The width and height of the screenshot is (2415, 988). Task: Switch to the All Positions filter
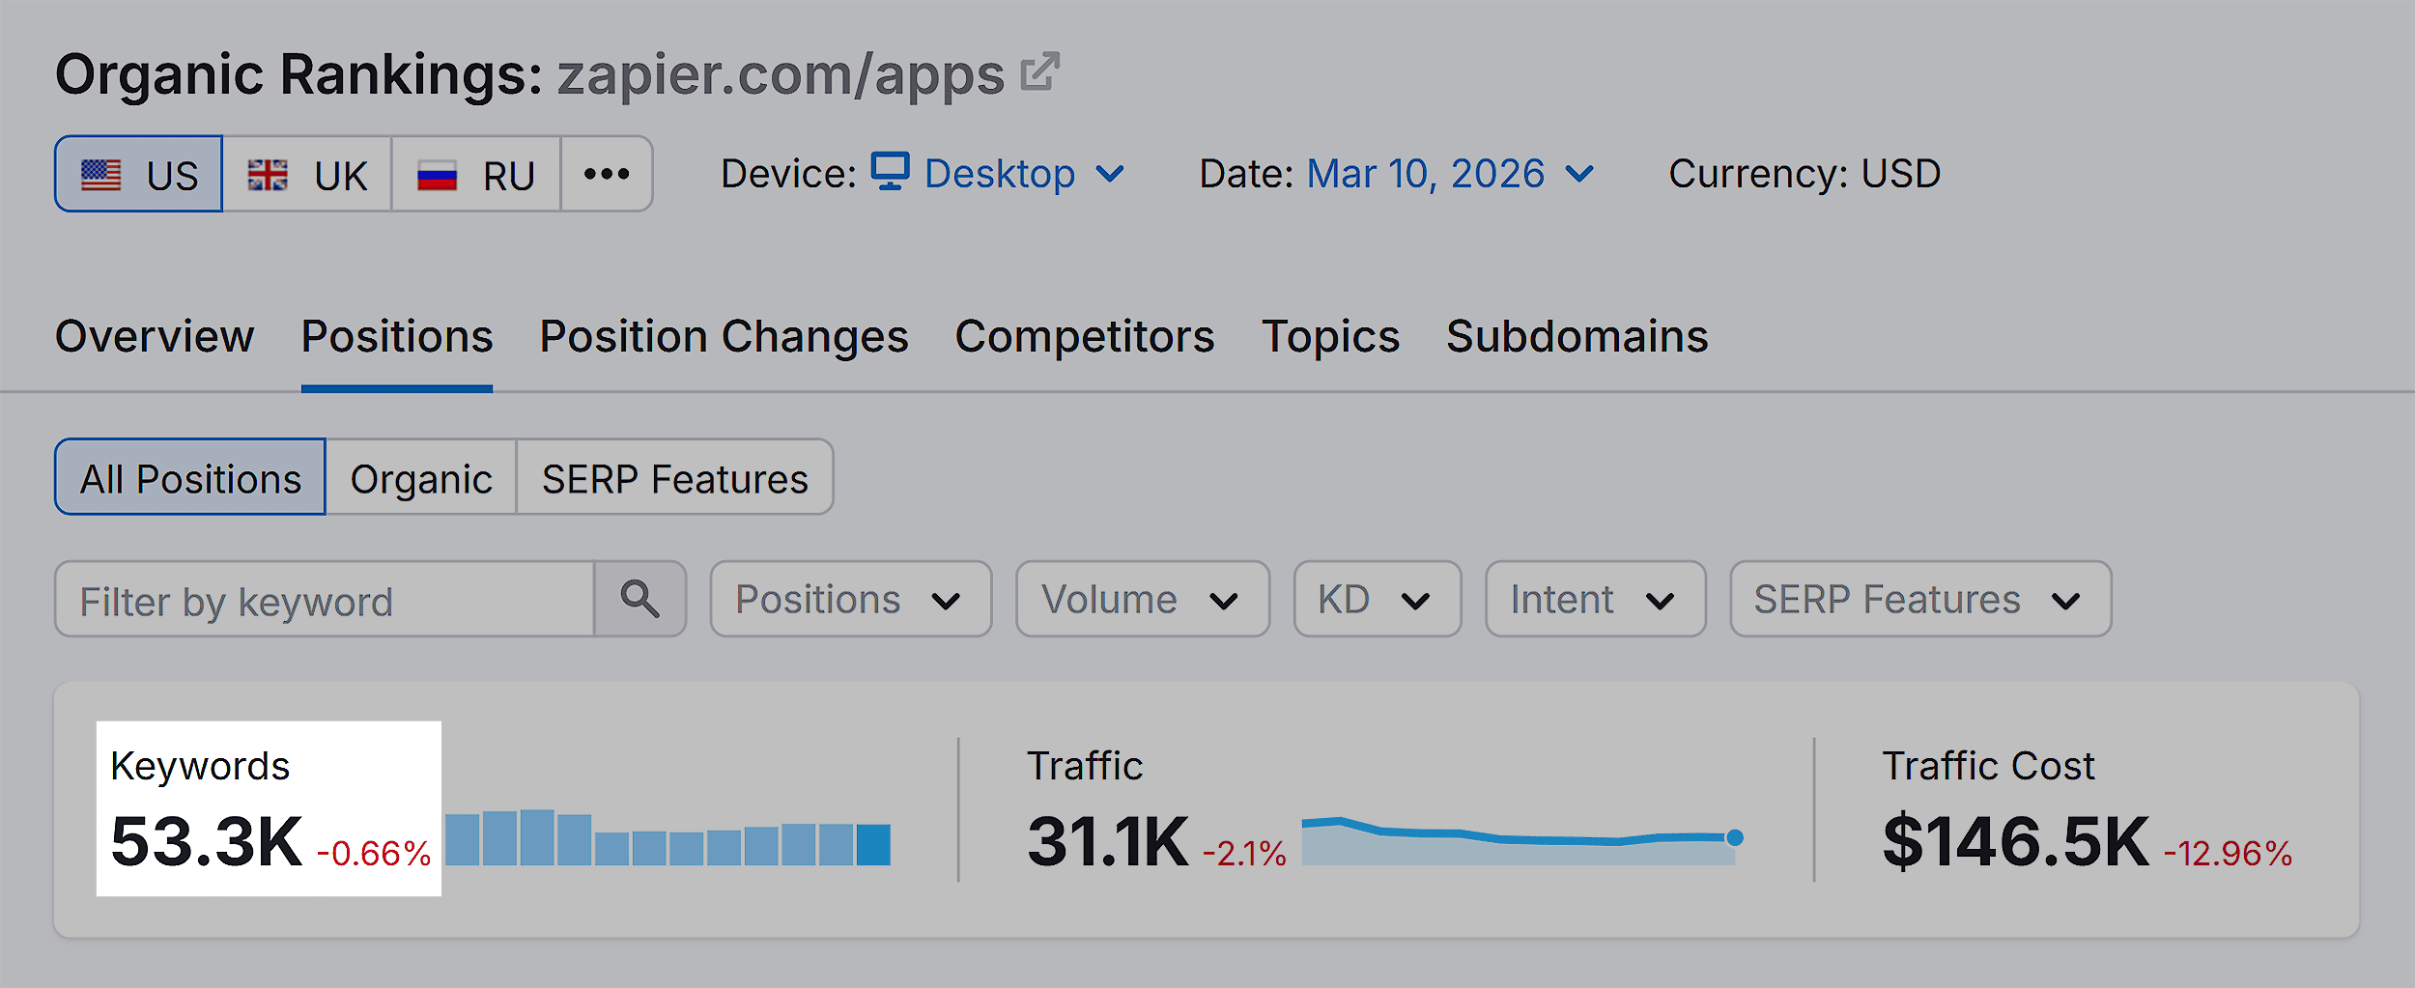189,476
